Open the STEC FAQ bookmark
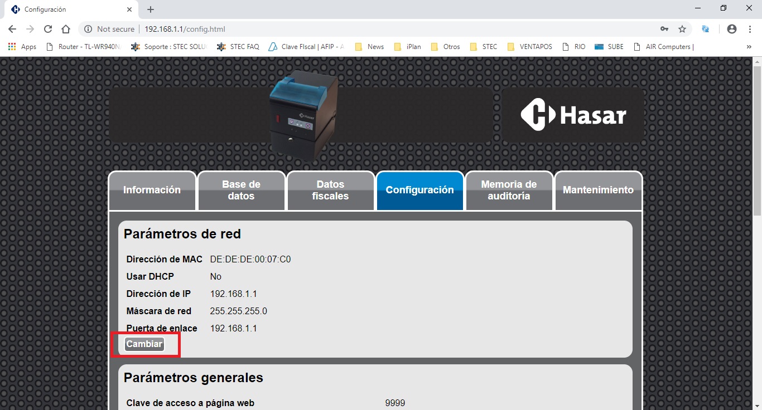Image resolution: width=762 pixels, height=410 pixels. click(238, 47)
